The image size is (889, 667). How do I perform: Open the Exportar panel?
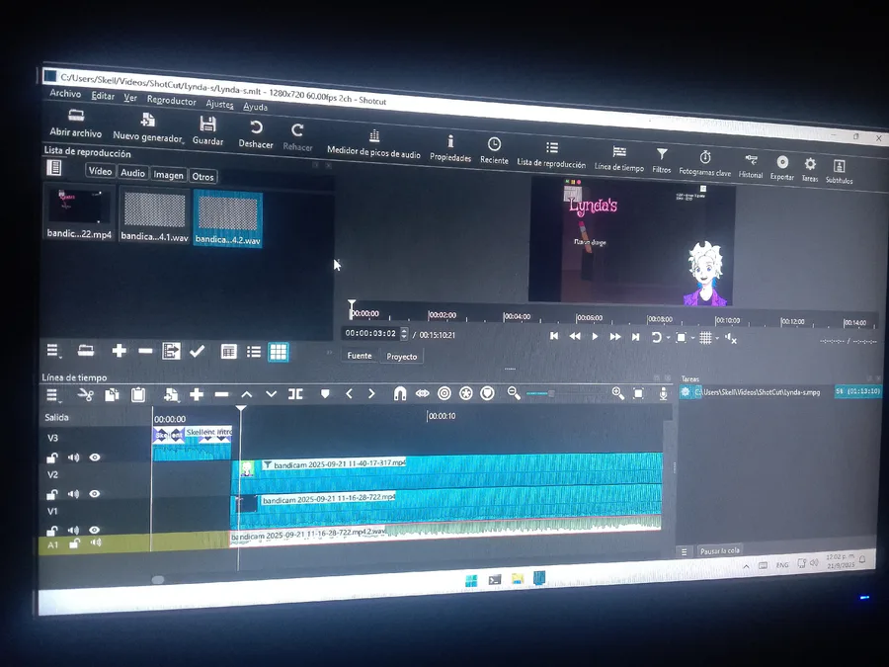782,168
